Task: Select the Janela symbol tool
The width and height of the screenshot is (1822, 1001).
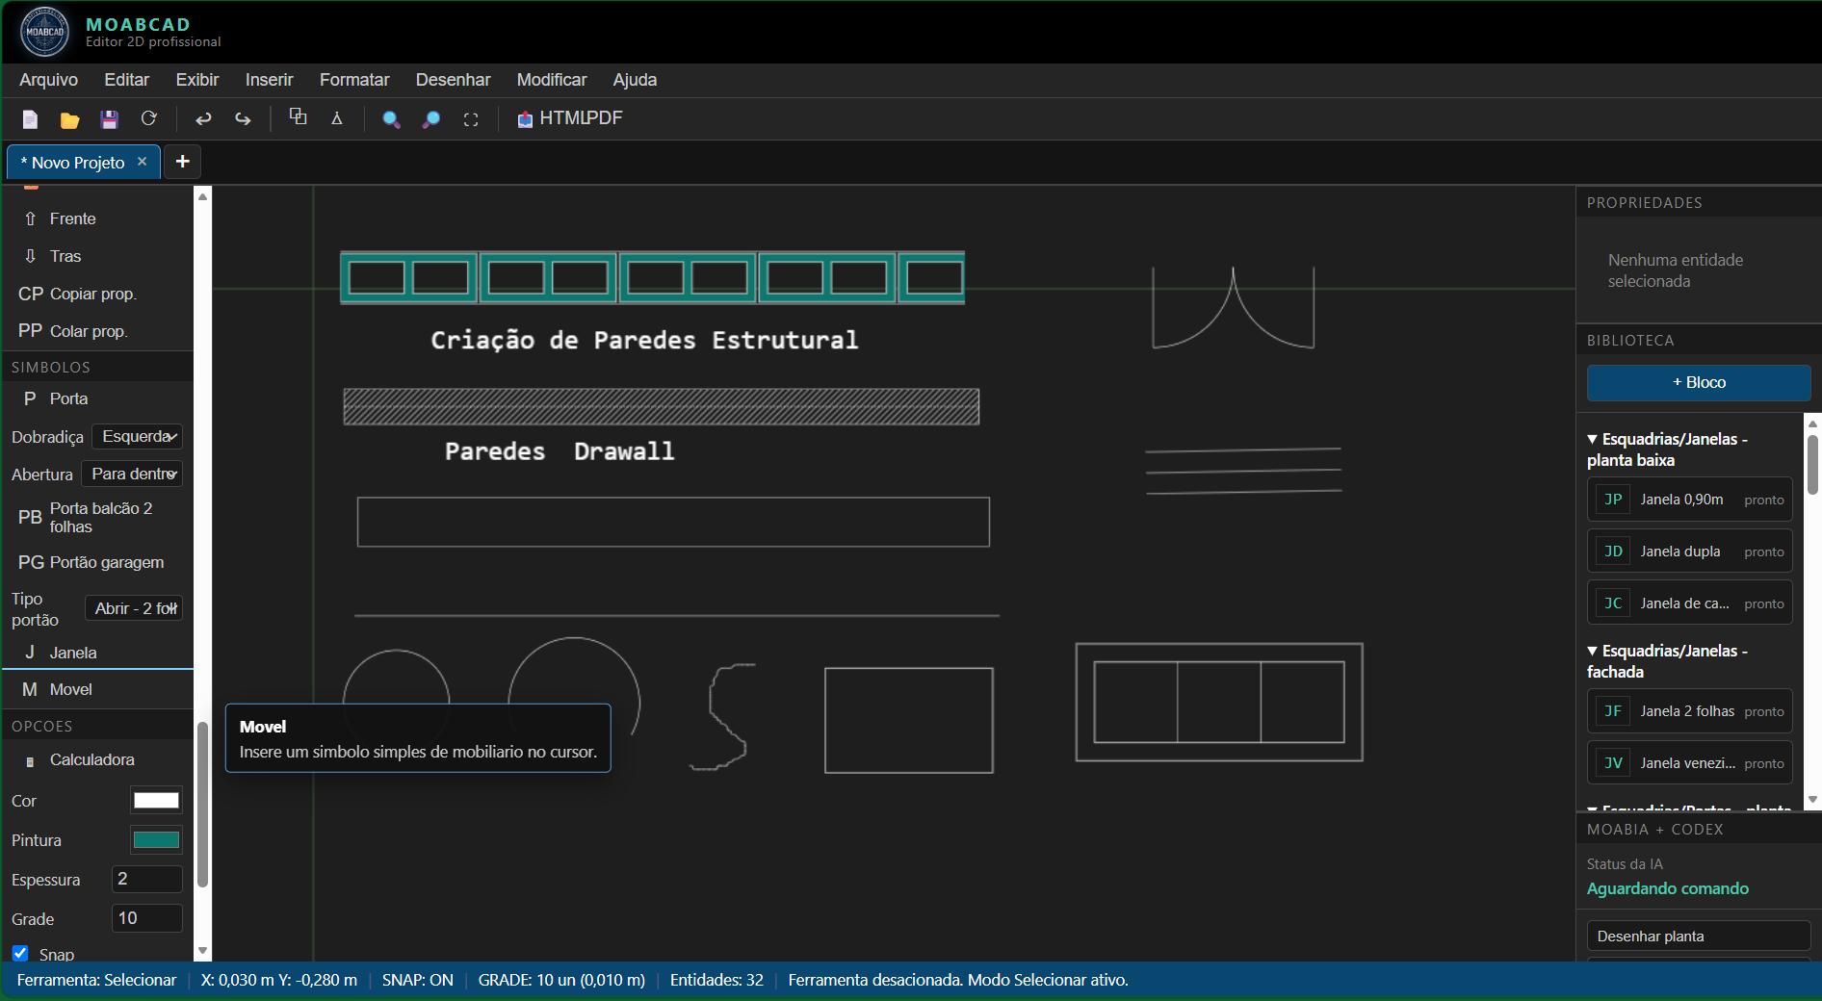Action: [98, 653]
